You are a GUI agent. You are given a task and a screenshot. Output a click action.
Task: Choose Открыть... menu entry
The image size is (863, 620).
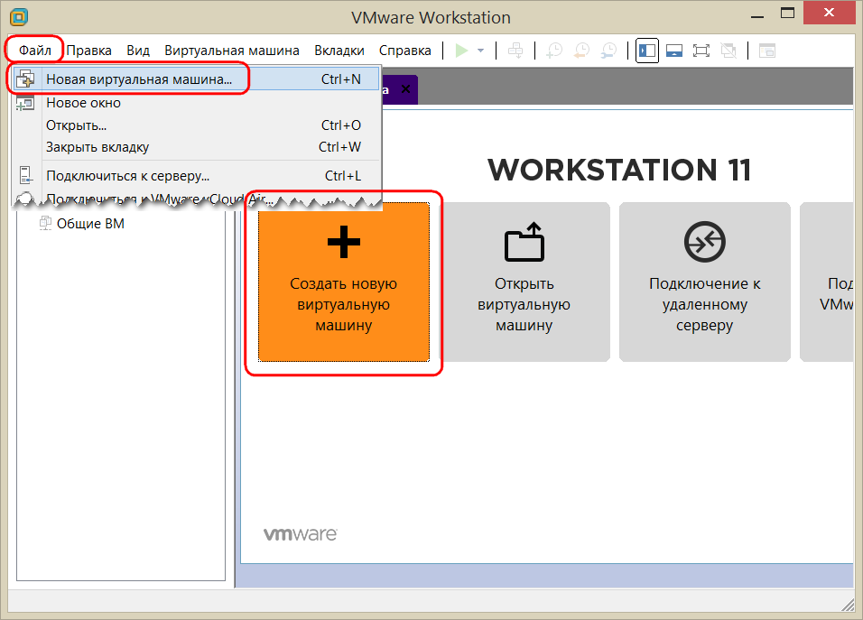coord(196,125)
